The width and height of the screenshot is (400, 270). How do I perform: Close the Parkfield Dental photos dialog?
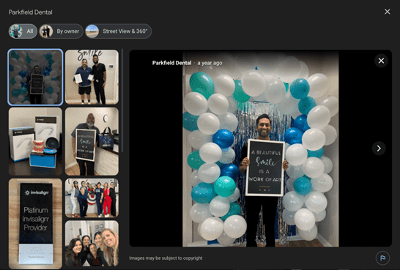click(387, 12)
